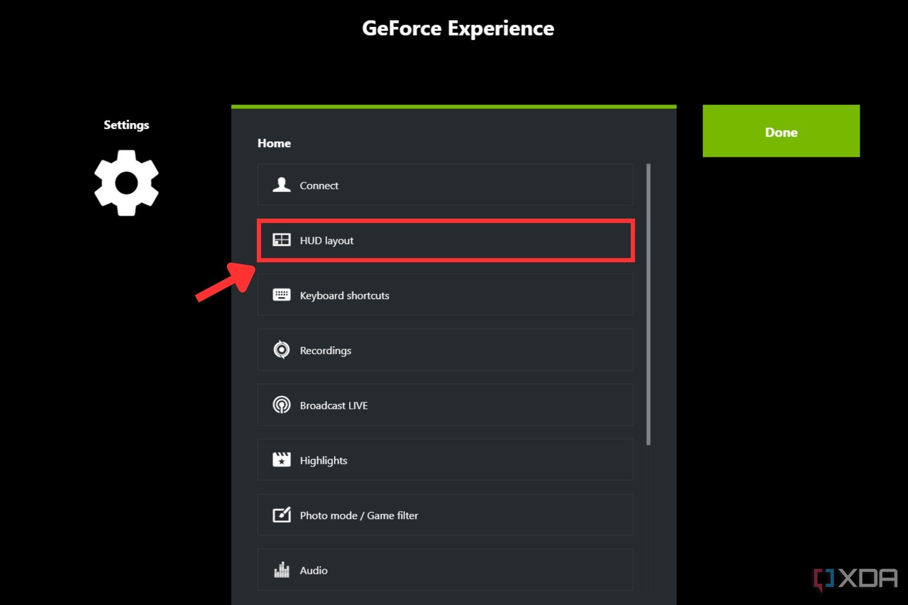
Task: Expand the Broadcast LIVE section
Action: [446, 405]
